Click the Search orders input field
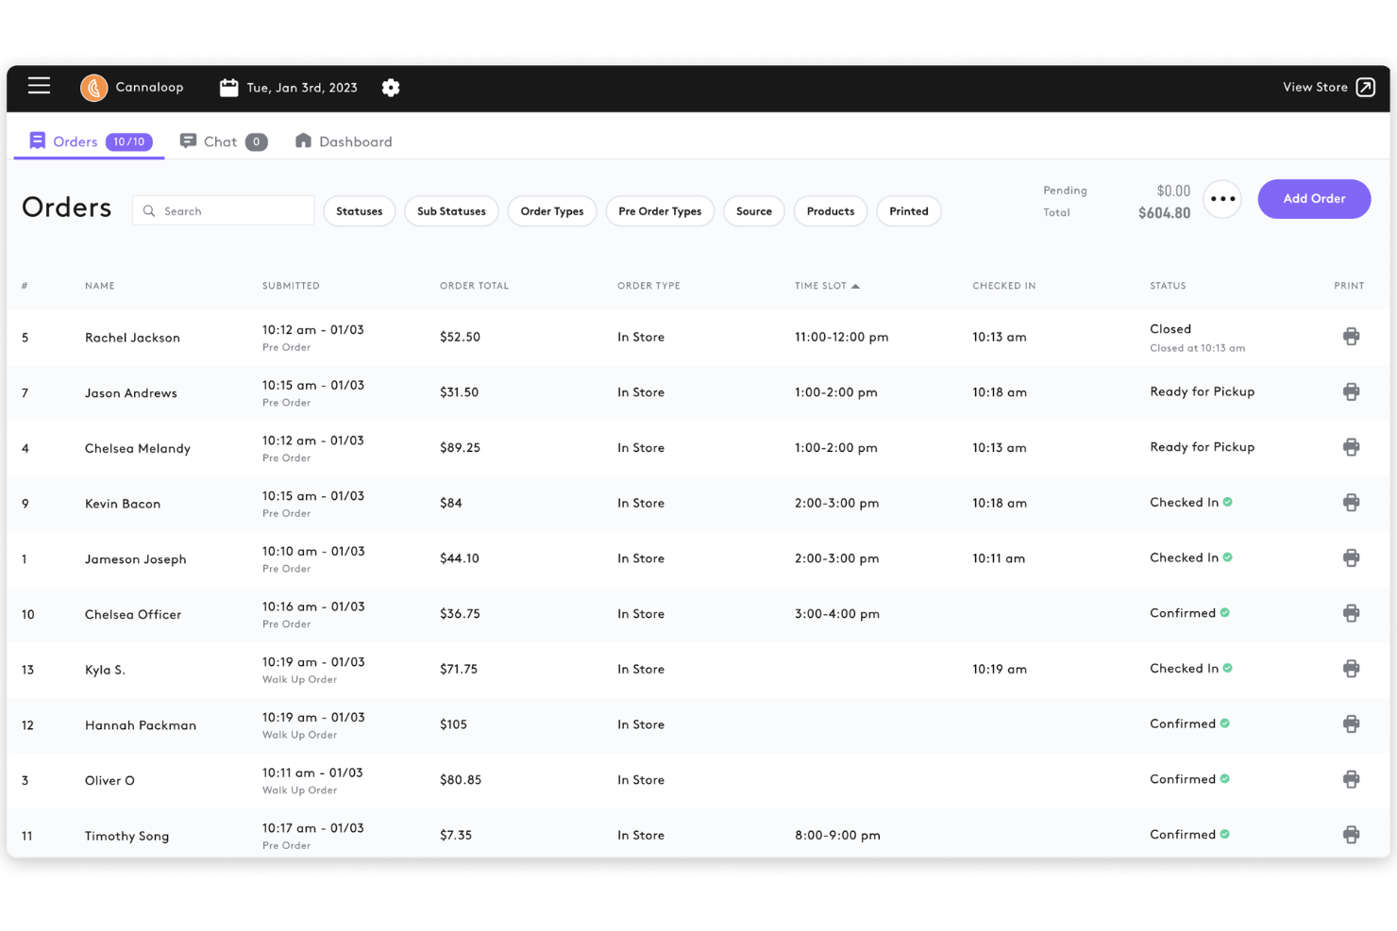 coord(224,211)
